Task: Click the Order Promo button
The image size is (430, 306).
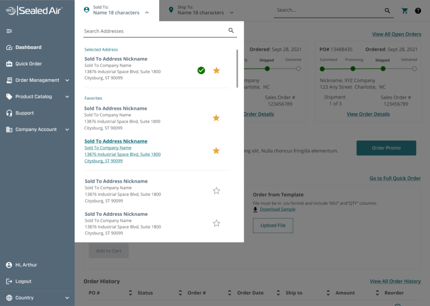Action: 386,148
